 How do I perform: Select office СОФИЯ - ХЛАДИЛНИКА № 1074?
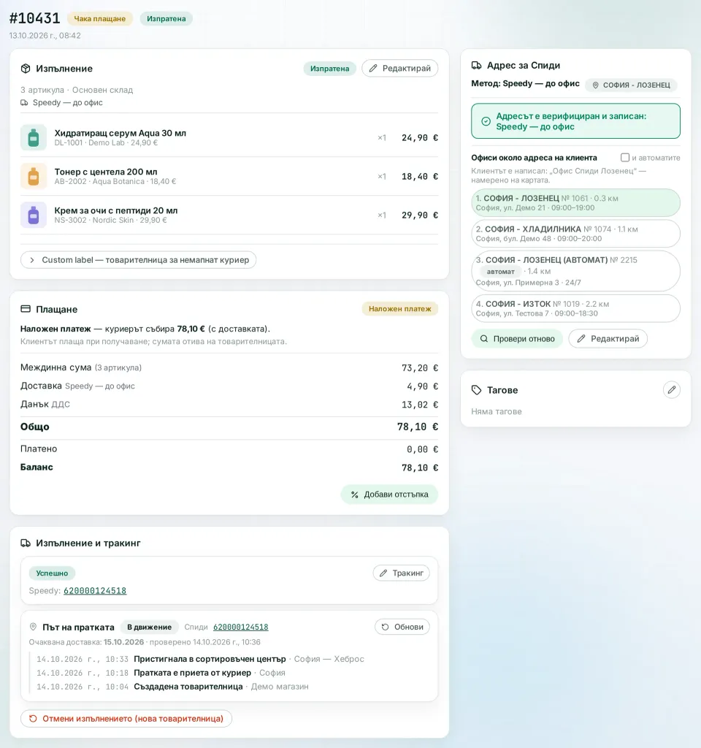click(575, 234)
